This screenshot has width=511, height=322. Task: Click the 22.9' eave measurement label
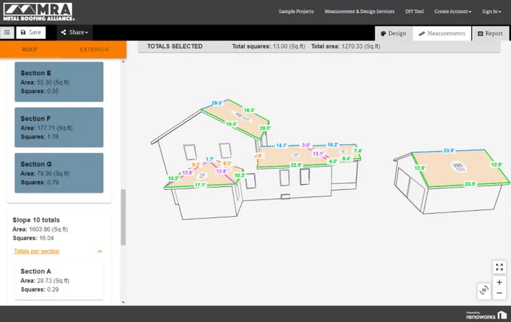(x=296, y=165)
